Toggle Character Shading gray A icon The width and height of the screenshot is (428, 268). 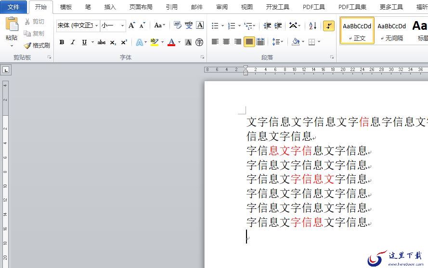point(188,42)
